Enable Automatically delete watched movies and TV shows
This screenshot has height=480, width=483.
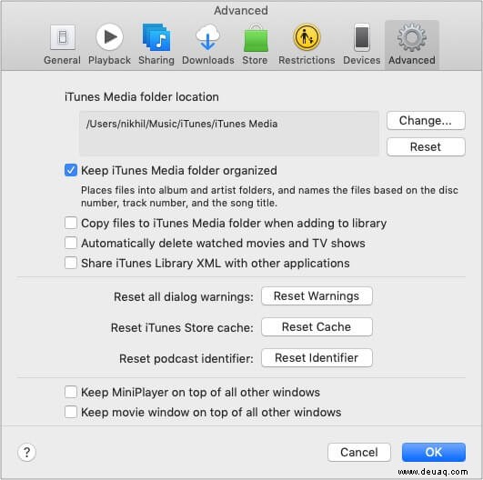tap(71, 243)
